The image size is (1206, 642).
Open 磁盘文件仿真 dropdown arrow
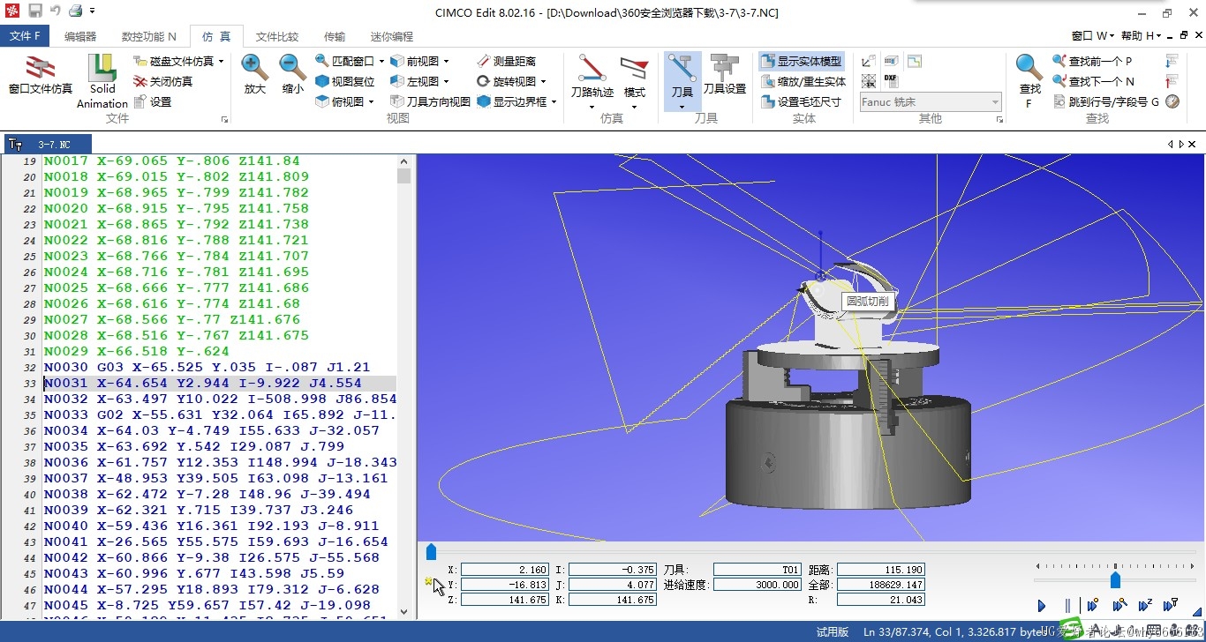(221, 61)
